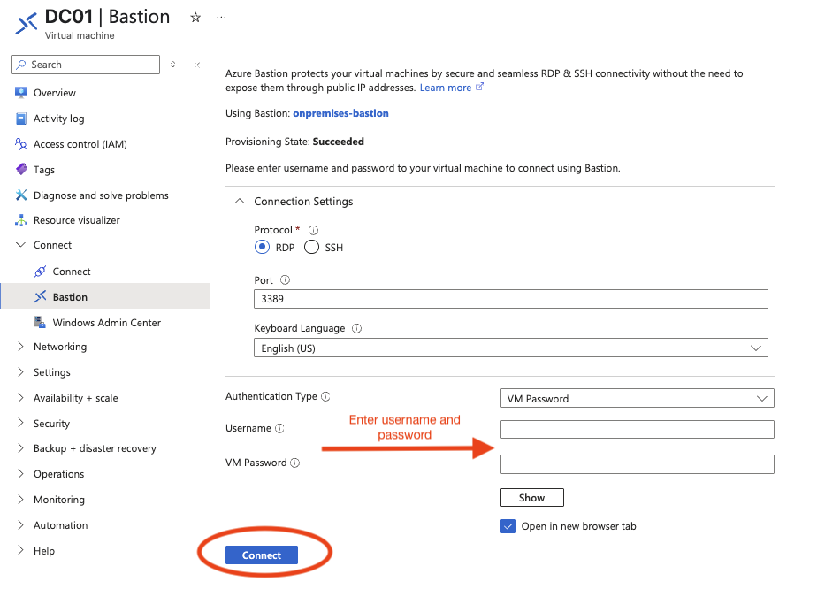The height and width of the screenshot is (589, 825).
Task: Uncheck Open in new browser tab
Action: [508, 526]
